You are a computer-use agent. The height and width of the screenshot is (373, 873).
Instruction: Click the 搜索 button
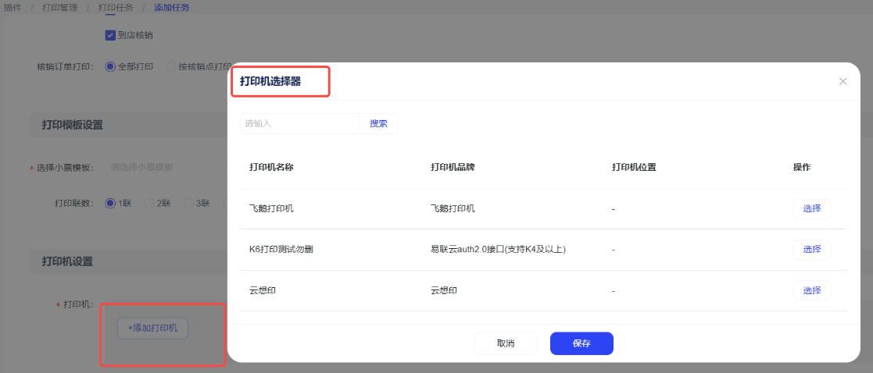(378, 123)
